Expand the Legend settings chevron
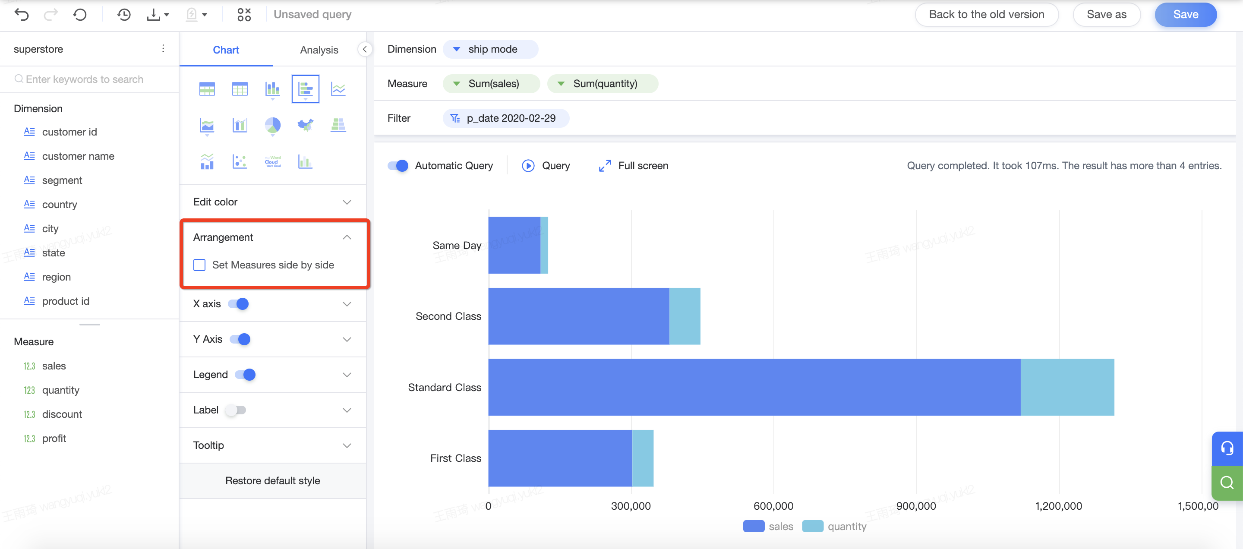The height and width of the screenshot is (549, 1243). (347, 375)
